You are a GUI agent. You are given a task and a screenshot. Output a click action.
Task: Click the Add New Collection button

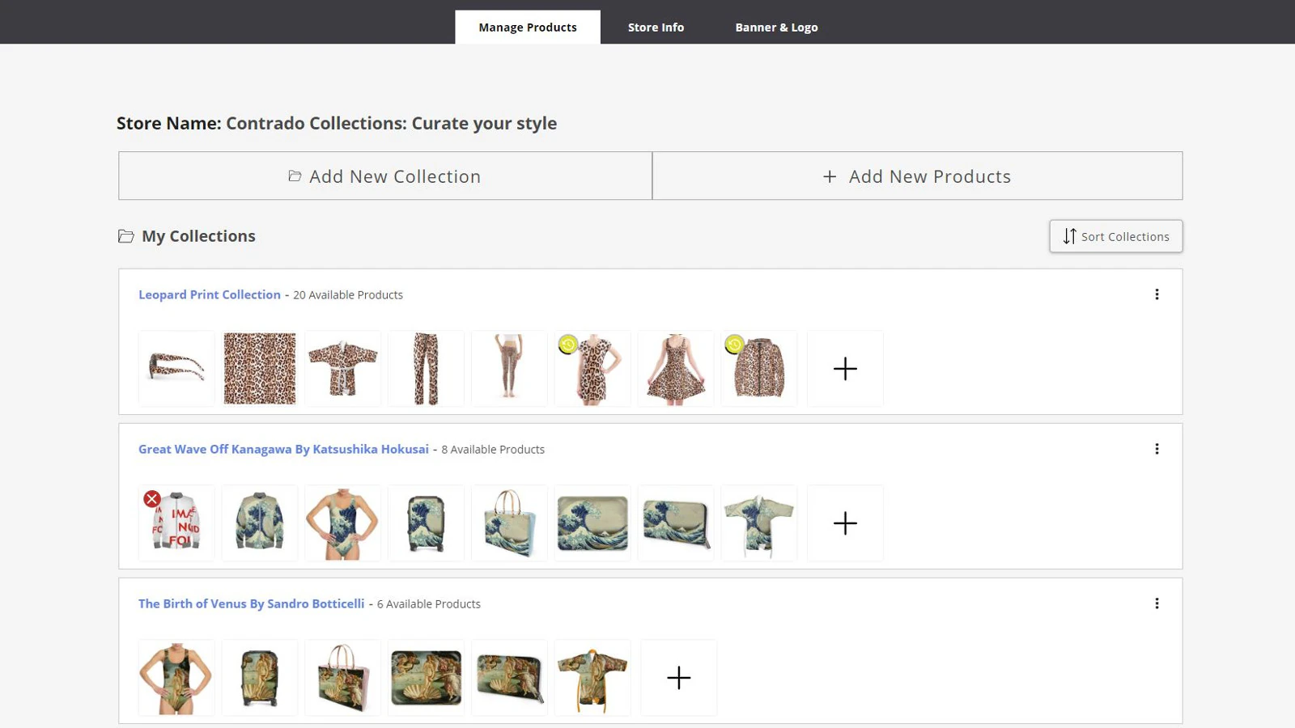385,176
